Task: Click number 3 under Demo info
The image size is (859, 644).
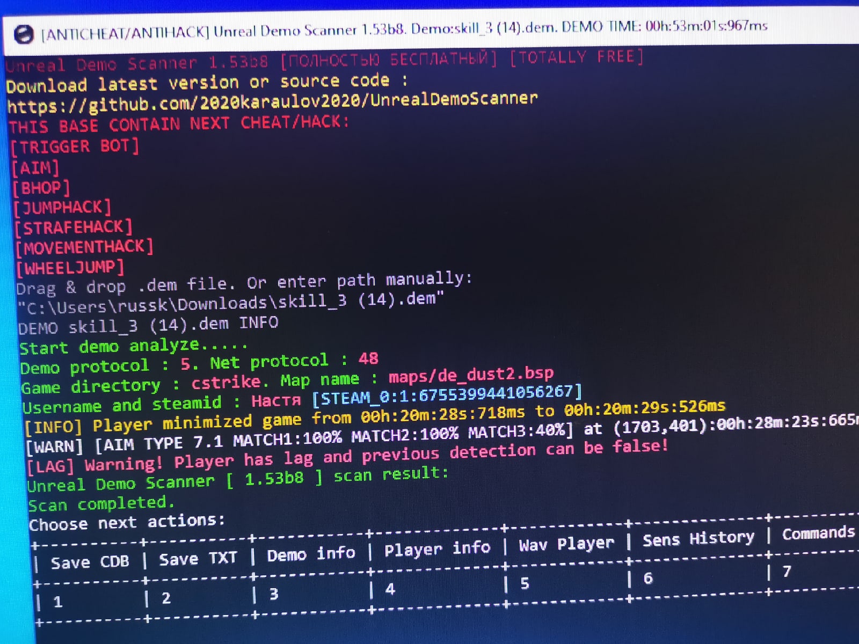Action: click(274, 594)
